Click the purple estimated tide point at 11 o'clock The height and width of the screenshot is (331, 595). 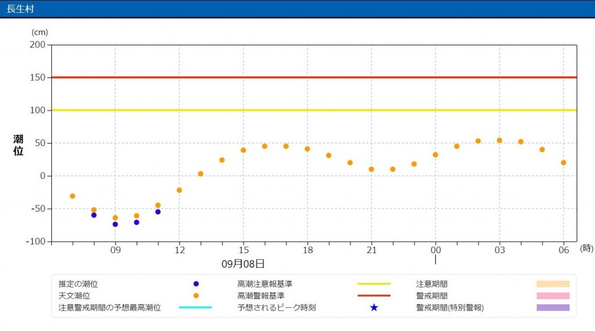158,211
